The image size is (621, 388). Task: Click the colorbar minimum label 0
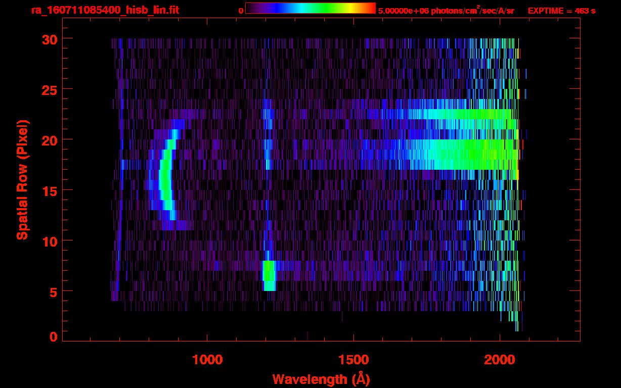(241, 11)
